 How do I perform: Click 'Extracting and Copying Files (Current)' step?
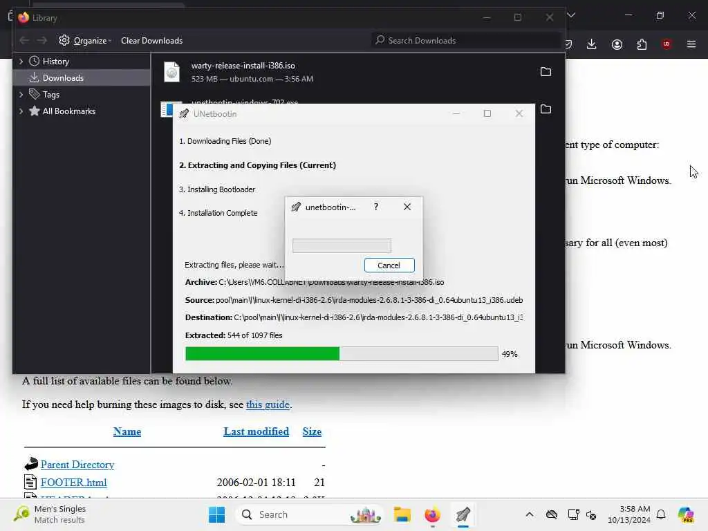(257, 165)
